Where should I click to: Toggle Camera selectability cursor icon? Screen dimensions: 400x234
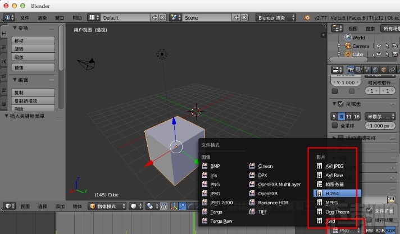387,46
